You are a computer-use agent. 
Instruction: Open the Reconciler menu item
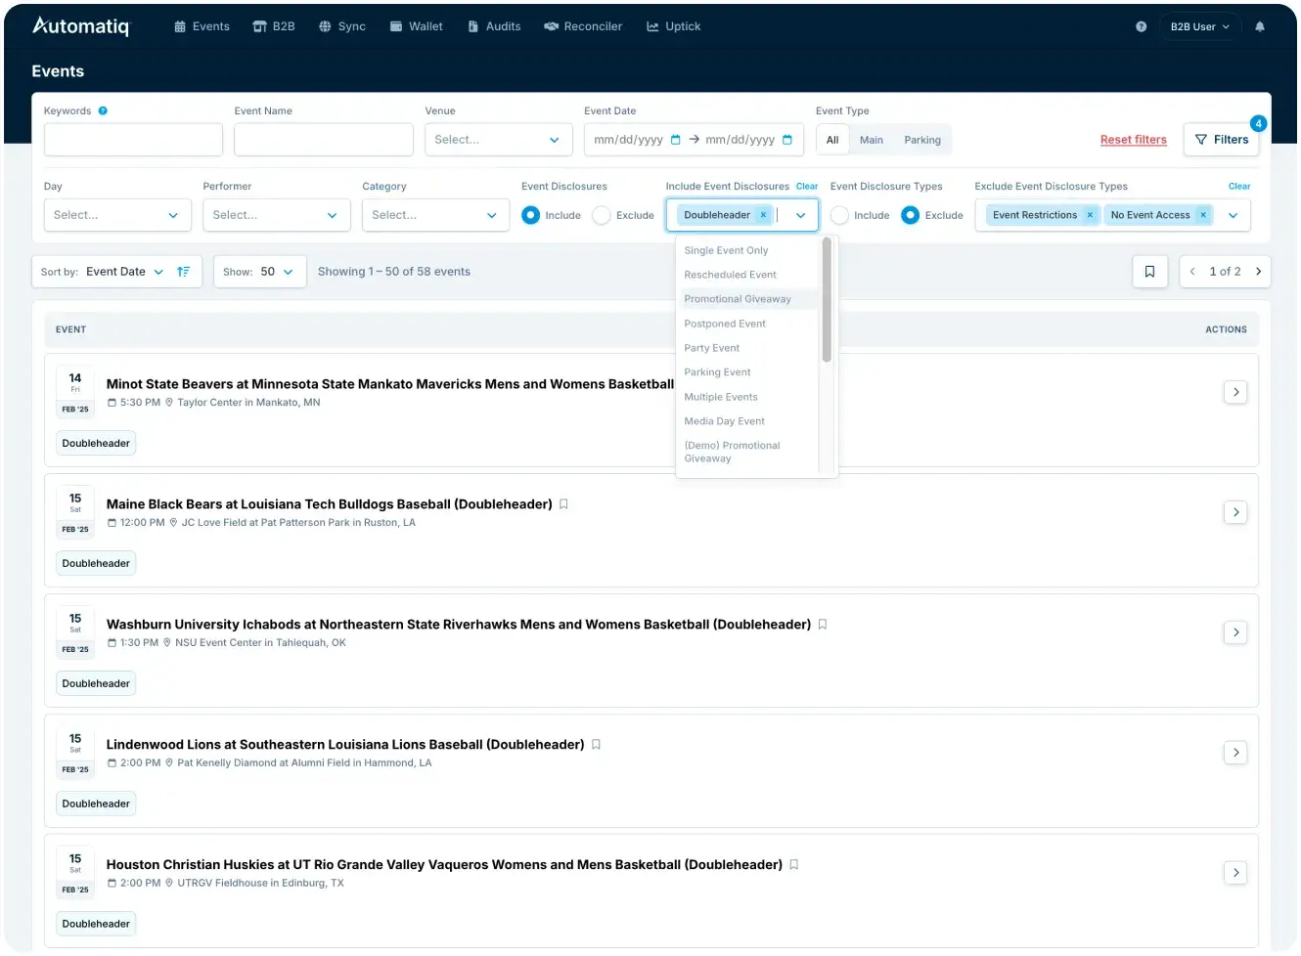coord(583,26)
